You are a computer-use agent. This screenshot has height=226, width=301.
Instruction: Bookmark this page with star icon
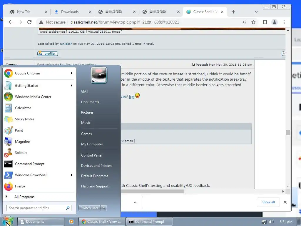coord(253,22)
